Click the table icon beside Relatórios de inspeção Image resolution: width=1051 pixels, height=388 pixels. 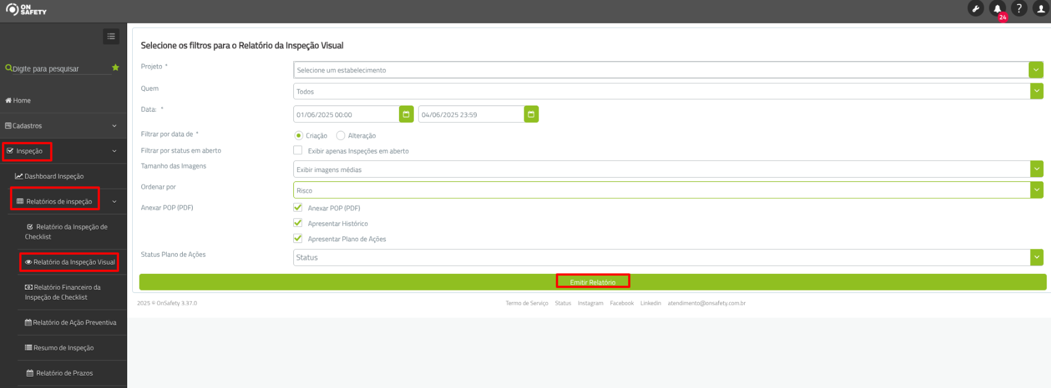[20, 202]
